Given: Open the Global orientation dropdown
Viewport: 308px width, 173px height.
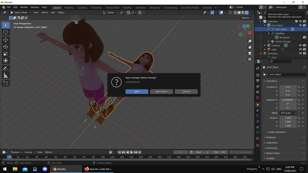Looking at the screenshot, I should coord(110,13).
